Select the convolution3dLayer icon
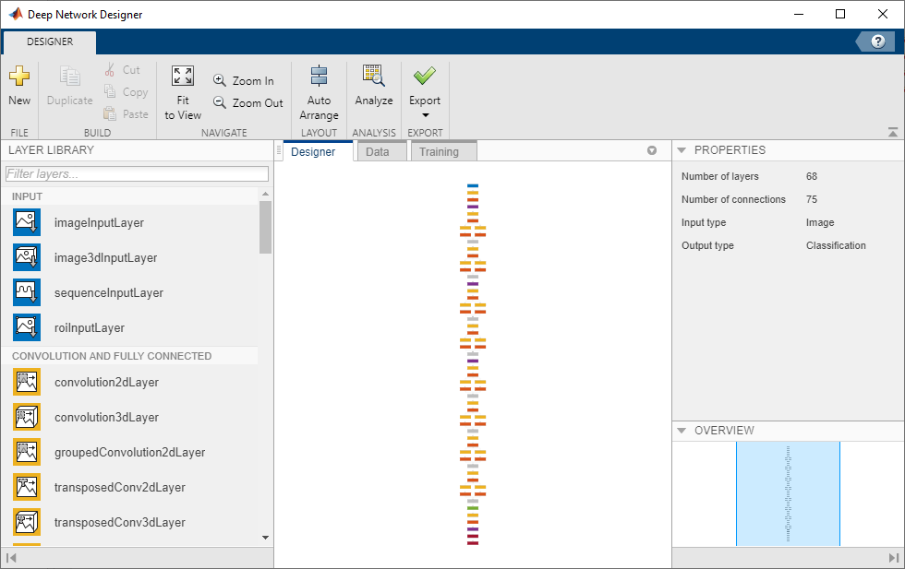 pos(27,417)
